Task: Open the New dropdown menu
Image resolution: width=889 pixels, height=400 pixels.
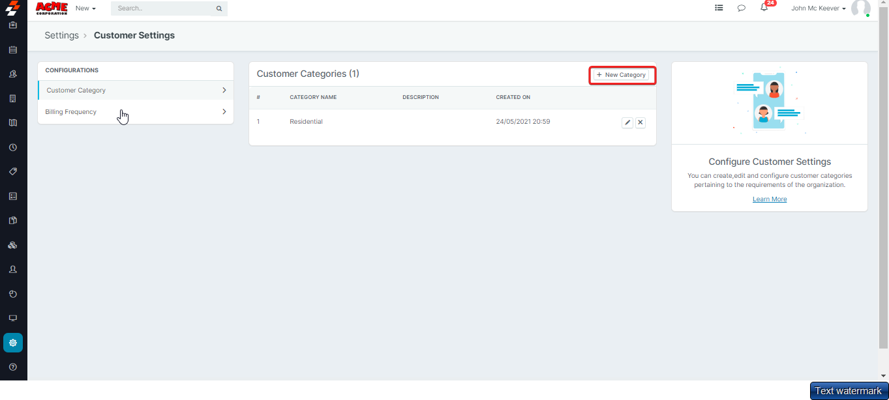Action: coord(85,8)
